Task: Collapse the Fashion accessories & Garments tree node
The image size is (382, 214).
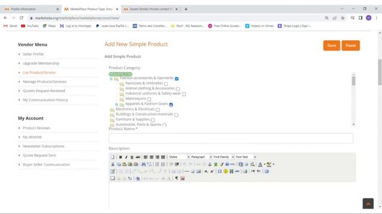Action: pyautogui.click(x=111, y=79)
